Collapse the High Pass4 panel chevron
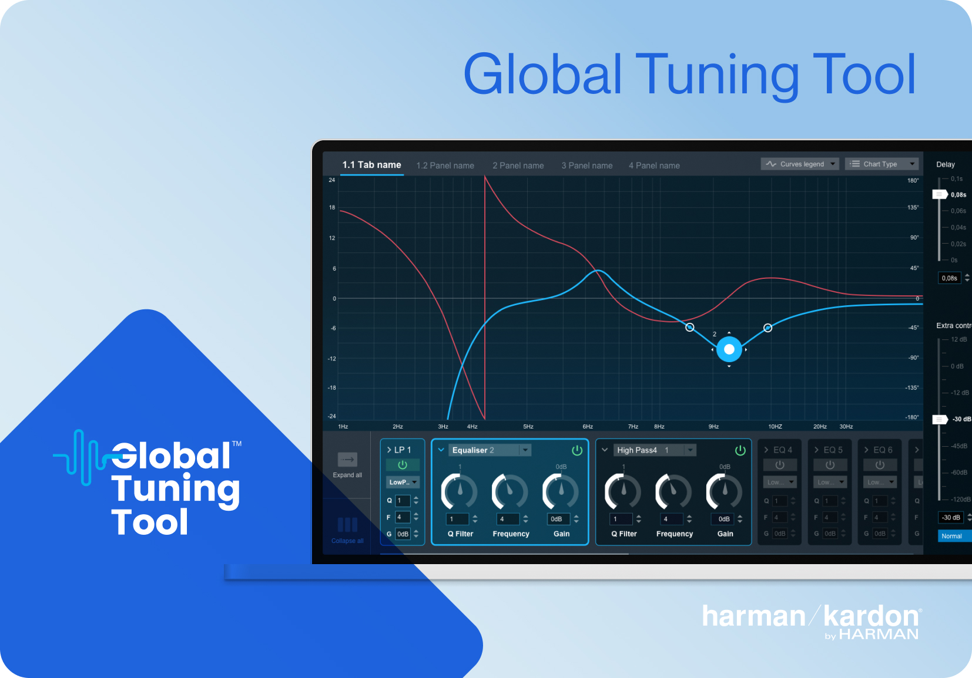The height and width of the screenshot is (678, 972). tap(605, 450)
